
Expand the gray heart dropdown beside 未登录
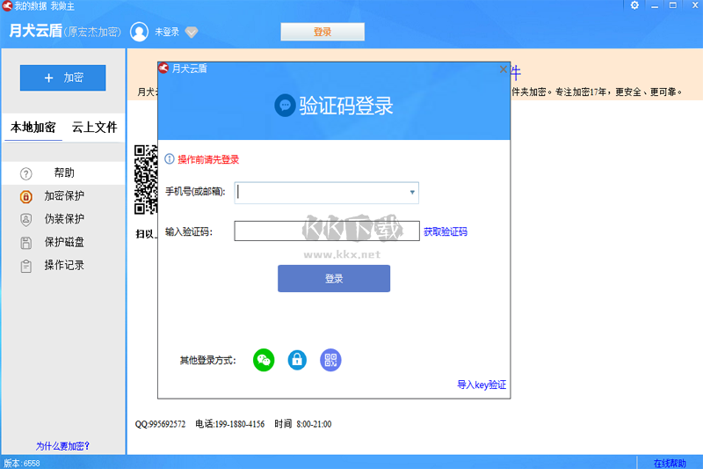[x=192, y=32]
